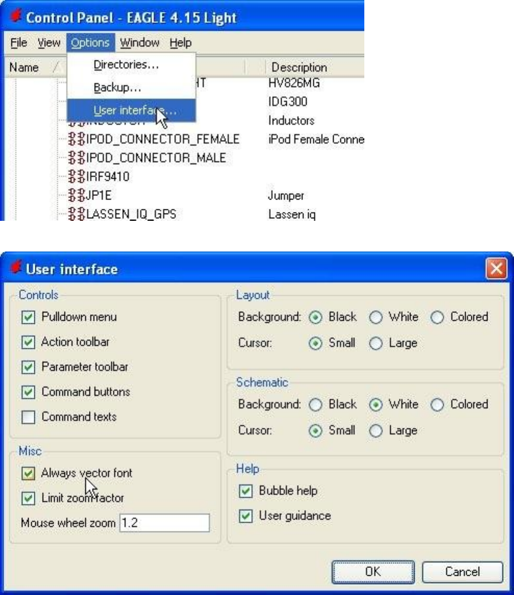Click the device icon beside IPOD_CONNECTOR_MALE
This screenshot has width=514, height=595.
coord(77,158)
